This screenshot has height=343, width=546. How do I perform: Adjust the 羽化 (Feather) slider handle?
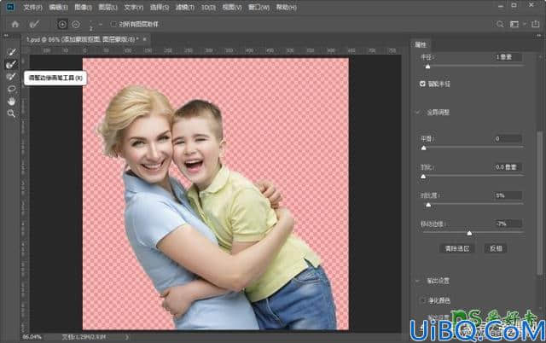(x=423, y=177)
